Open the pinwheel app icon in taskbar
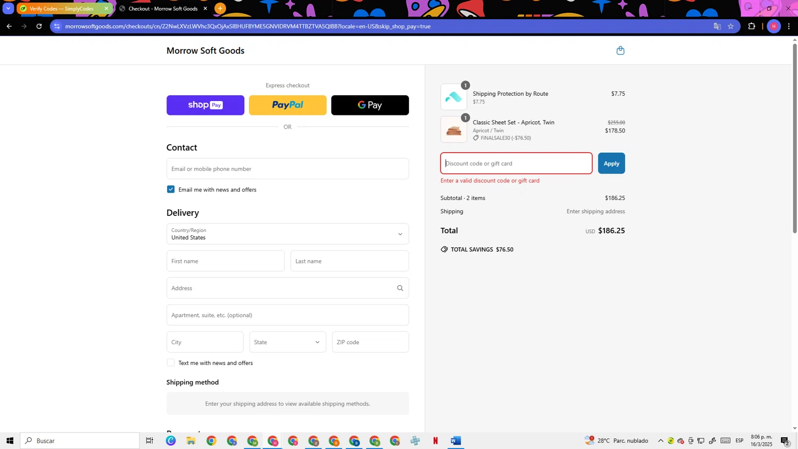The width and height of the screenshot is (798, 449). (415, 440)
